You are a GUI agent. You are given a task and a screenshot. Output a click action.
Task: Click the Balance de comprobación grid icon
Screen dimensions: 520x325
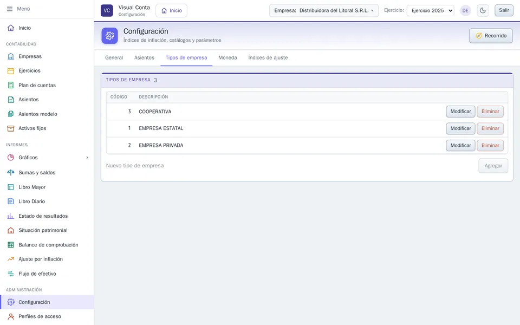pos(11,245)
